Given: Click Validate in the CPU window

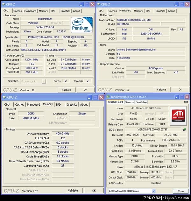Looking at the screenshot, I should coord(67,90).
